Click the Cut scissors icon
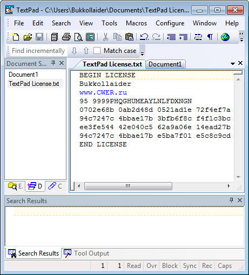 (x=105, y=37)
